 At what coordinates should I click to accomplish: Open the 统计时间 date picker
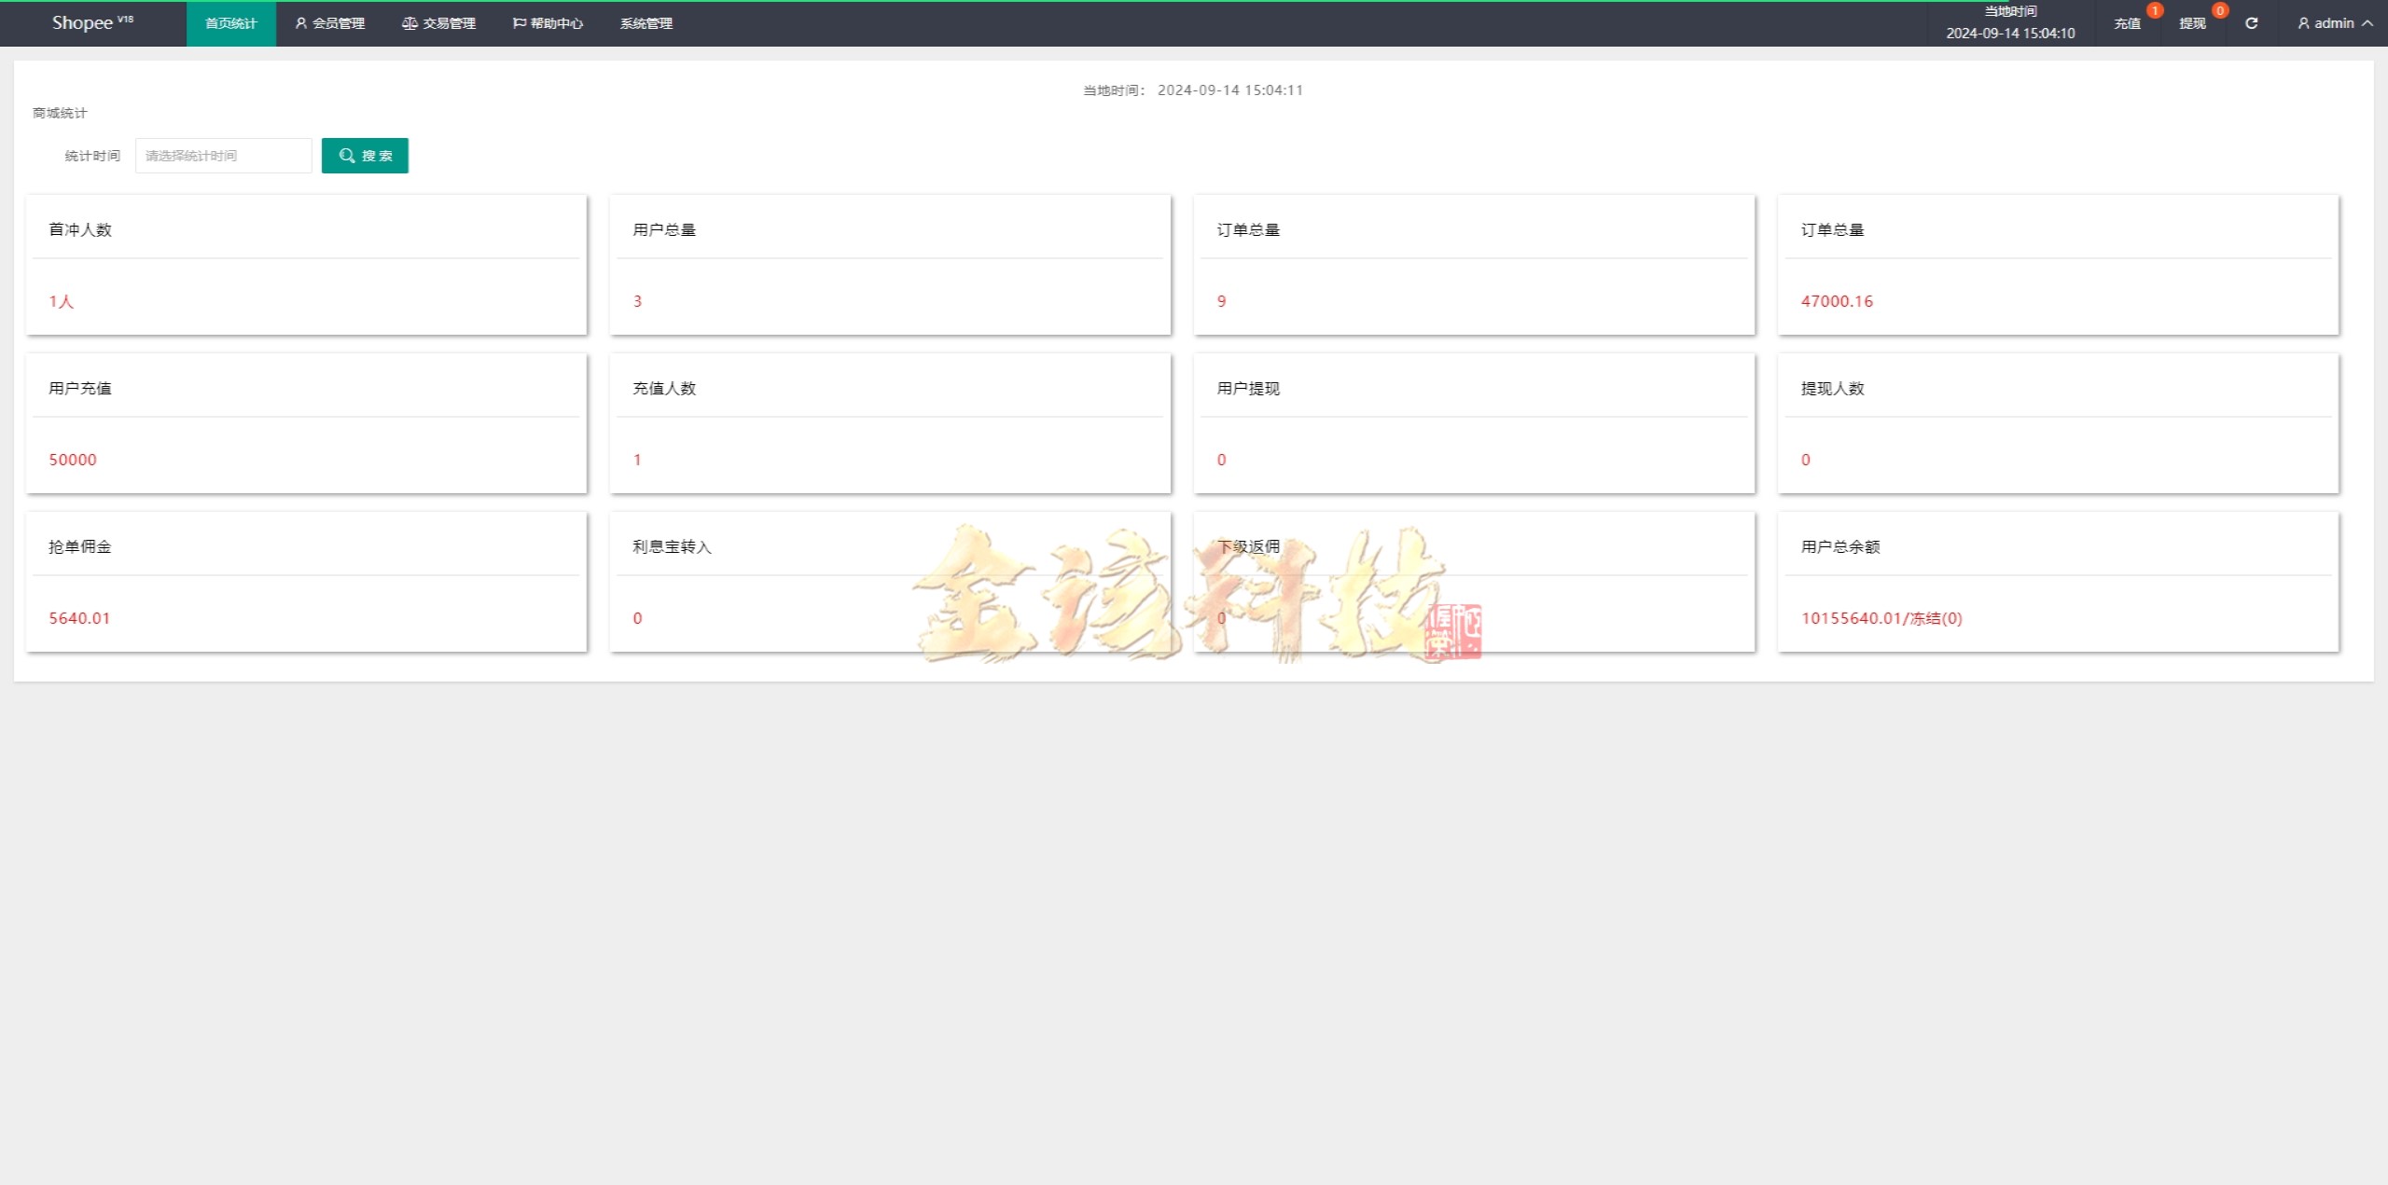(x=223, y=156)
